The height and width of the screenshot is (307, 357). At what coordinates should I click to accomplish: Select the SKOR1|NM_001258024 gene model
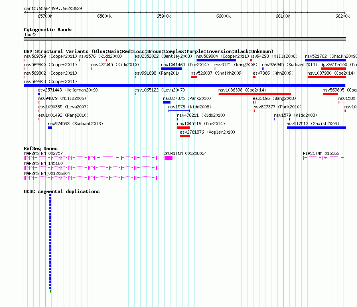click(x=170, y=158)
